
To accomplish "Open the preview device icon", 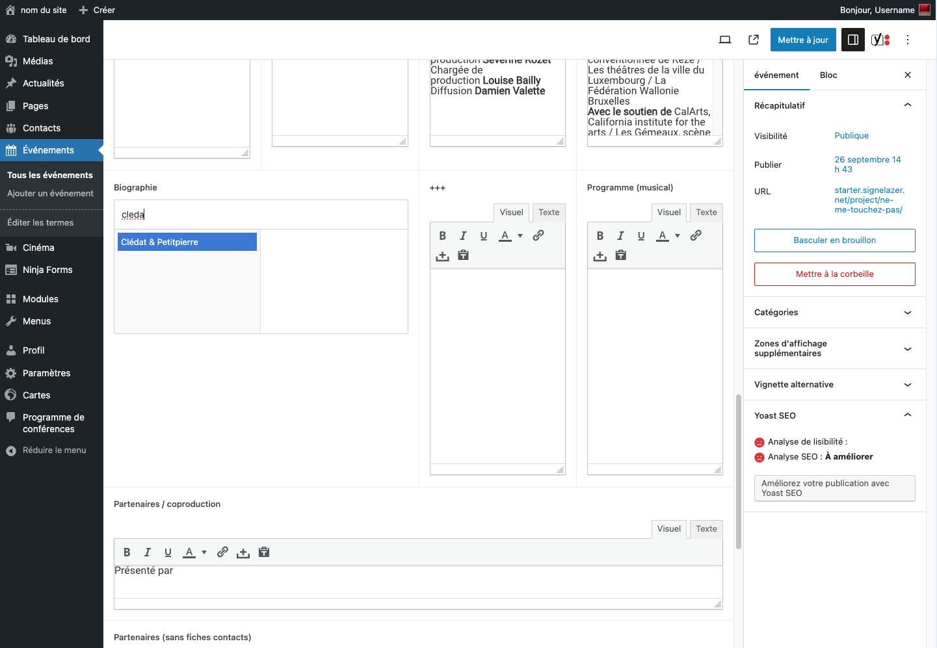I will 725,40.
